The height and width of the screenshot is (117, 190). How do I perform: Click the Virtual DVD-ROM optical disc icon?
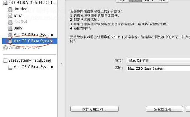tap(5, 48)
